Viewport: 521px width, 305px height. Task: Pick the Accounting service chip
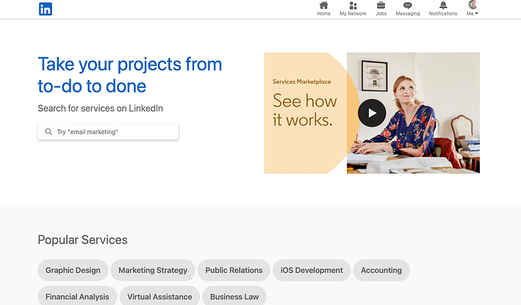pos(381,270)
